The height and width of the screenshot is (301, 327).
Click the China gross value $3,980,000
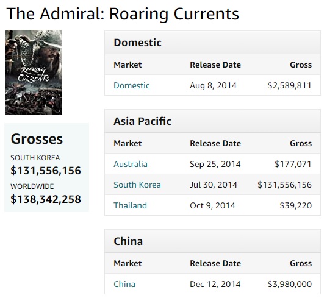[x=290, y=284]
